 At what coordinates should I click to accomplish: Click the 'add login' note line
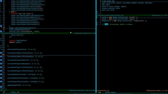coord(106,5)
